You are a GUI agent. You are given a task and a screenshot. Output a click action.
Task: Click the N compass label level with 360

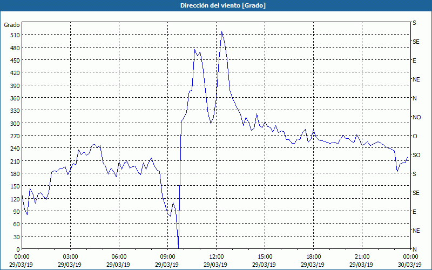(414, 98)
